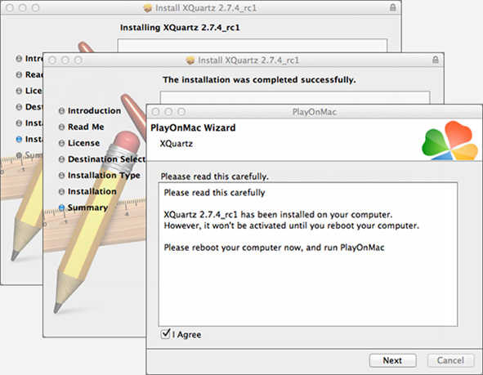Select the Read Me installer step

pos(86,127)
